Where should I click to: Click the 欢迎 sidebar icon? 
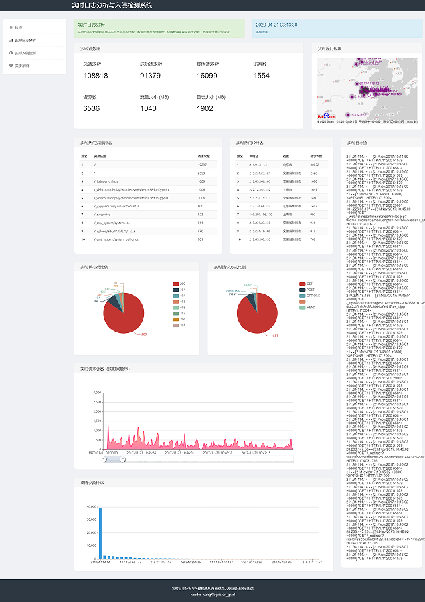click(11, 27)
